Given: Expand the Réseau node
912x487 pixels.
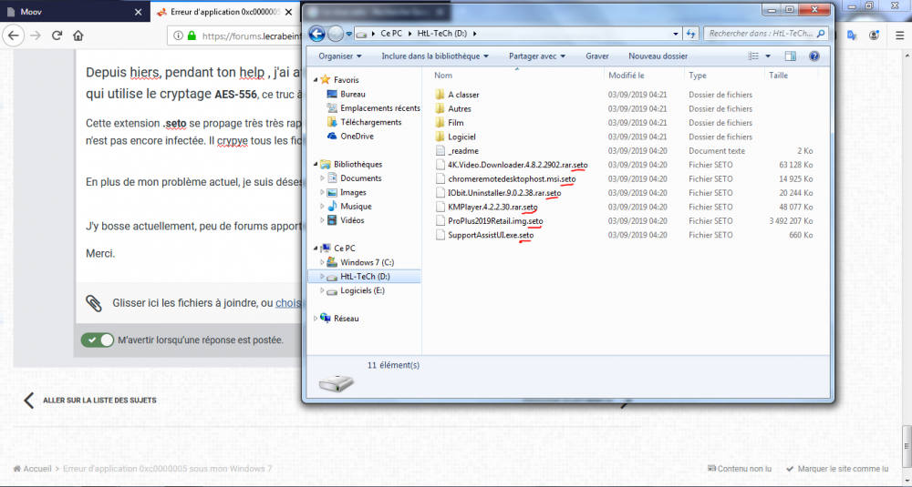Looking at the screenshot, I should tap(316, 318).
